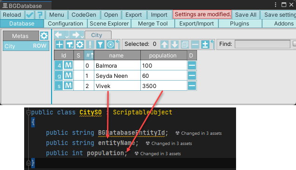Open the Menu button
The image size is (296, 170).
click(x=57, y=15)
